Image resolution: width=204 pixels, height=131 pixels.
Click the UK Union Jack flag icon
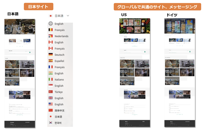[51, 98]
